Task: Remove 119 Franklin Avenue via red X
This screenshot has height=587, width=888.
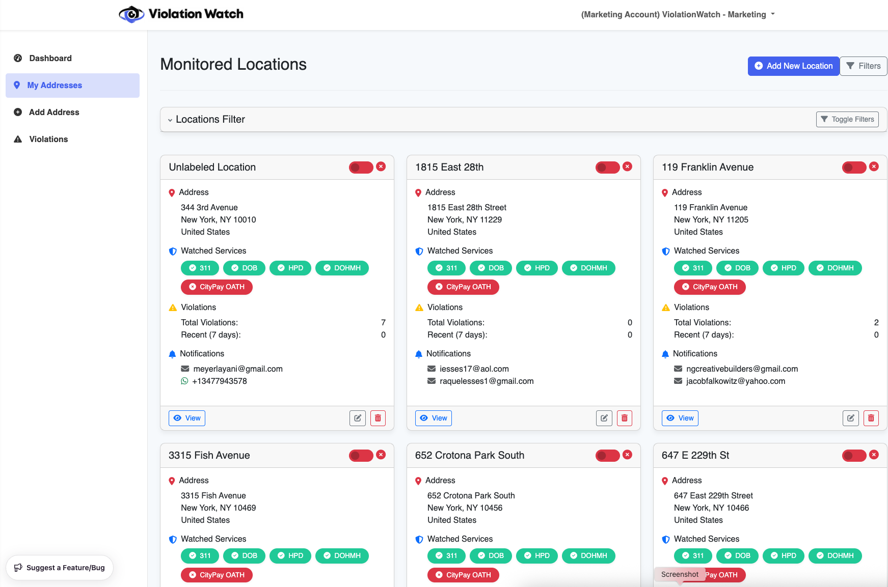Action: point(874,166)
